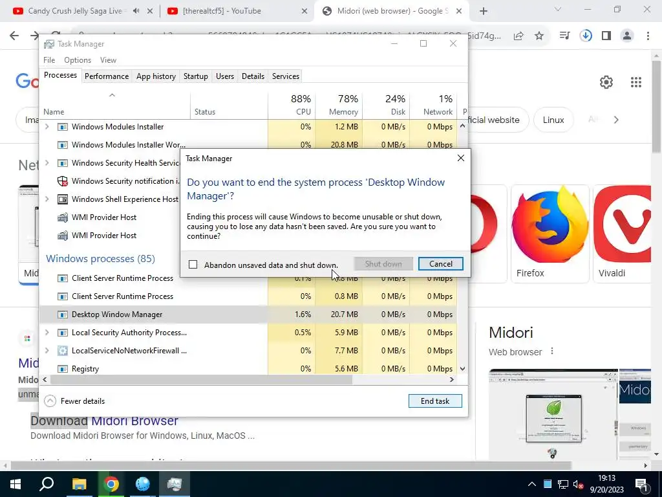Sort by the Network column header

(433, 105)
